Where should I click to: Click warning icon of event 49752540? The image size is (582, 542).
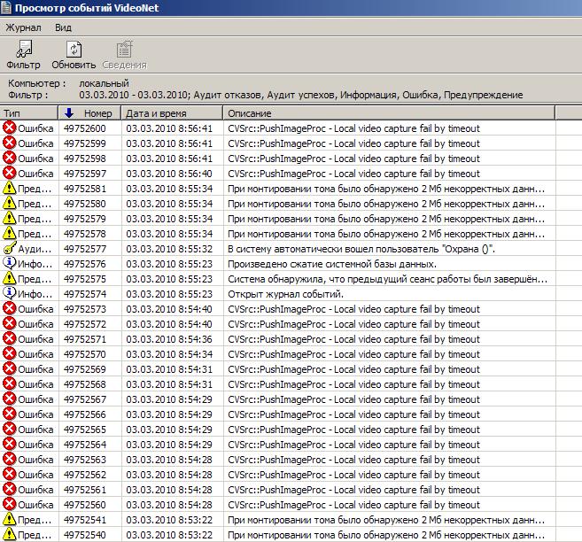point(9,535)
